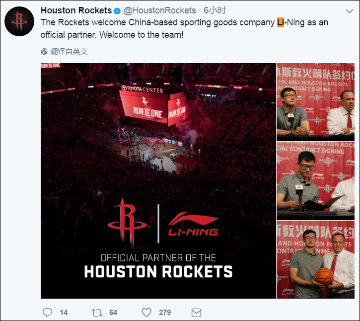Click the 6小时 timestamp
360x321 pixels.
coord(215,10)
